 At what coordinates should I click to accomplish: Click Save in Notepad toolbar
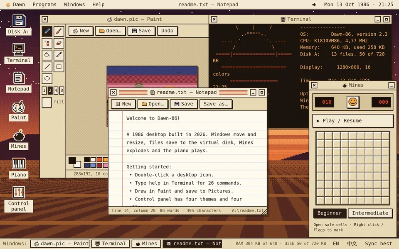click(184, 104)
